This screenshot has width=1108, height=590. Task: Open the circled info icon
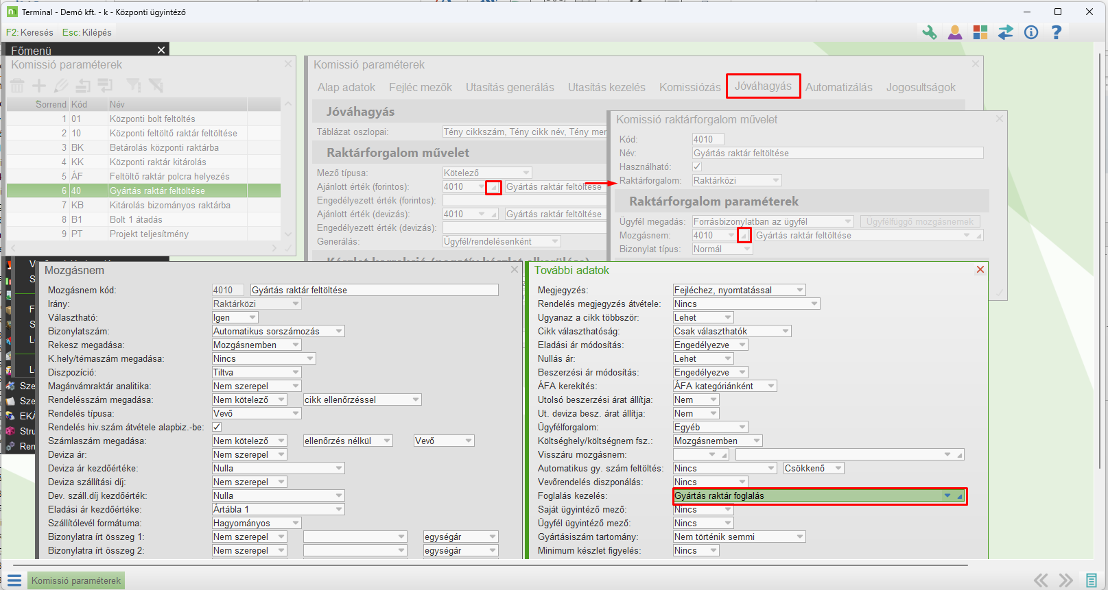click(1031, 32)
